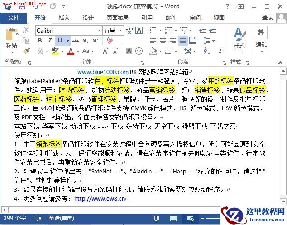Open the File (文件) tab
This screenshot has width=287, height=225.
tap(14, 18)
